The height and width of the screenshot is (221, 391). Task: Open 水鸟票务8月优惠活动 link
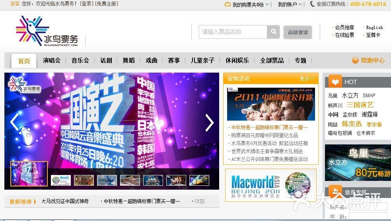click(x=269, y=143)
